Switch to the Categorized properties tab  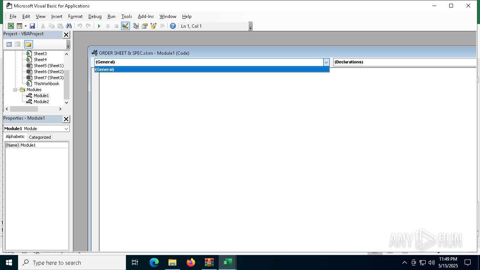[x=40, y=137]
